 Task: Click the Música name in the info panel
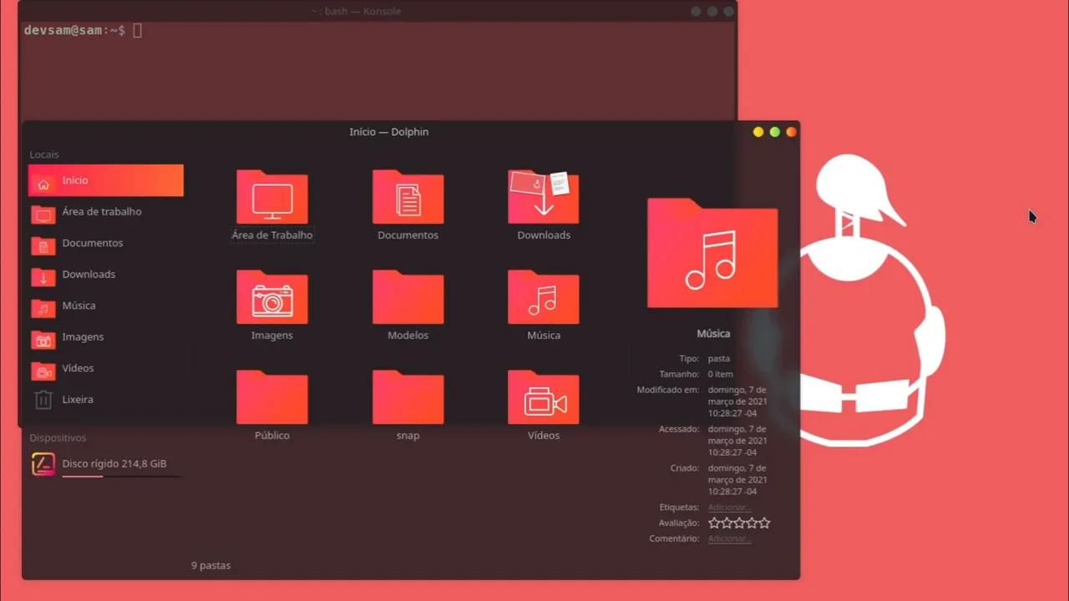(x=713, y=334)
